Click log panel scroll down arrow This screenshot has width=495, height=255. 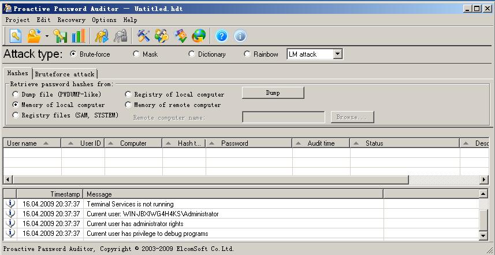[x=483, y=235]
